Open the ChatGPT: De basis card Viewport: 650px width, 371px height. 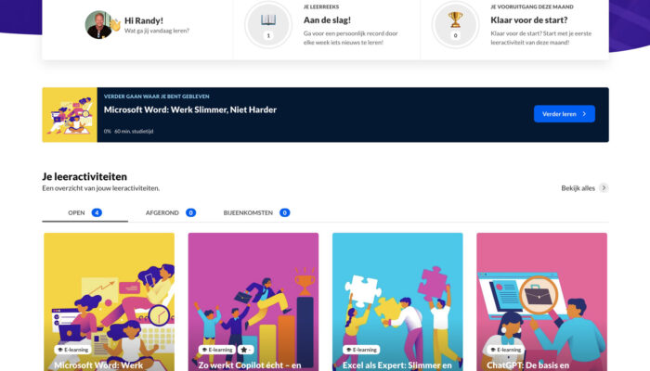pos(541,297)
